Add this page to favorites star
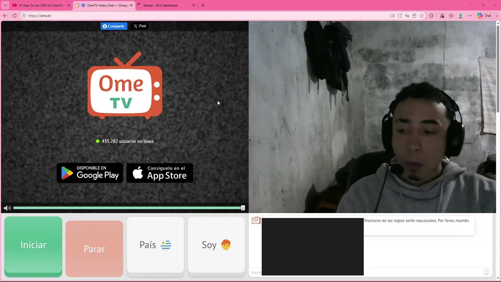Screen dimensions: 501x282 (x=422, y=16)
